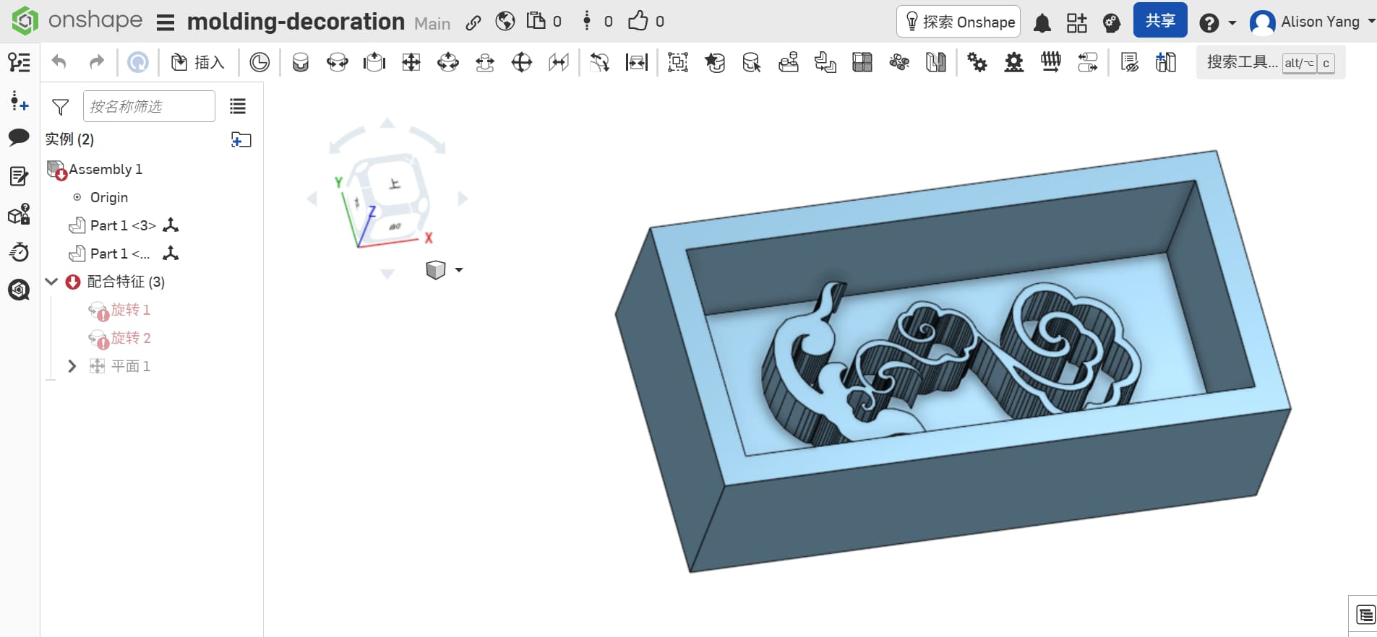
Task: Click the 搜索工具 search tools box
Action: pyautogui.click(x=1271, y=63)
